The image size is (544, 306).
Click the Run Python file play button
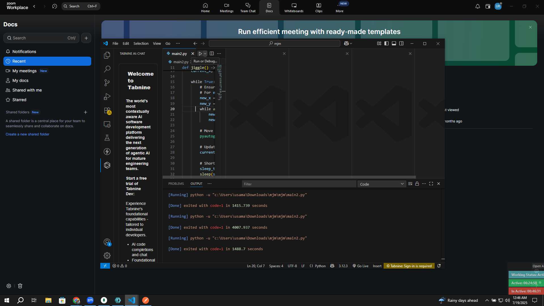click(x=200, y=54)
